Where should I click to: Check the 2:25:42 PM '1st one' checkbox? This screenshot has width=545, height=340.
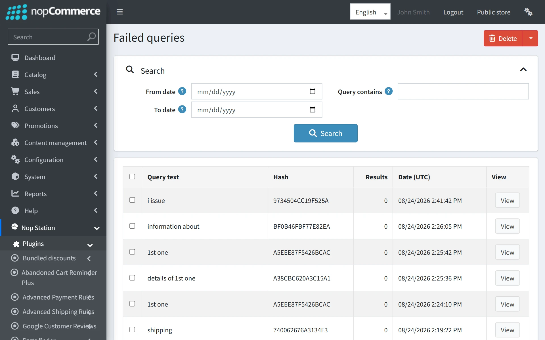click(132, 252)
